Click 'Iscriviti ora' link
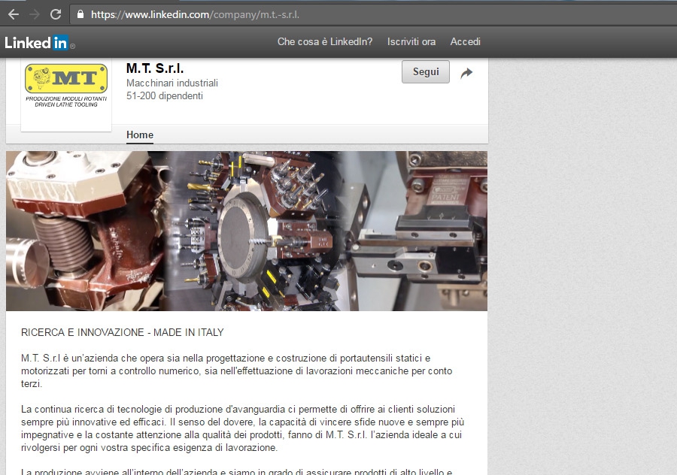This screenshot has width=677, height=475. click(x=411, y=42)
